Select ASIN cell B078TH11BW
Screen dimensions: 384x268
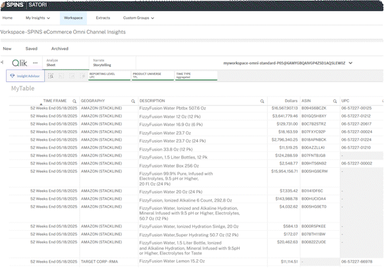tap(314, 234)
